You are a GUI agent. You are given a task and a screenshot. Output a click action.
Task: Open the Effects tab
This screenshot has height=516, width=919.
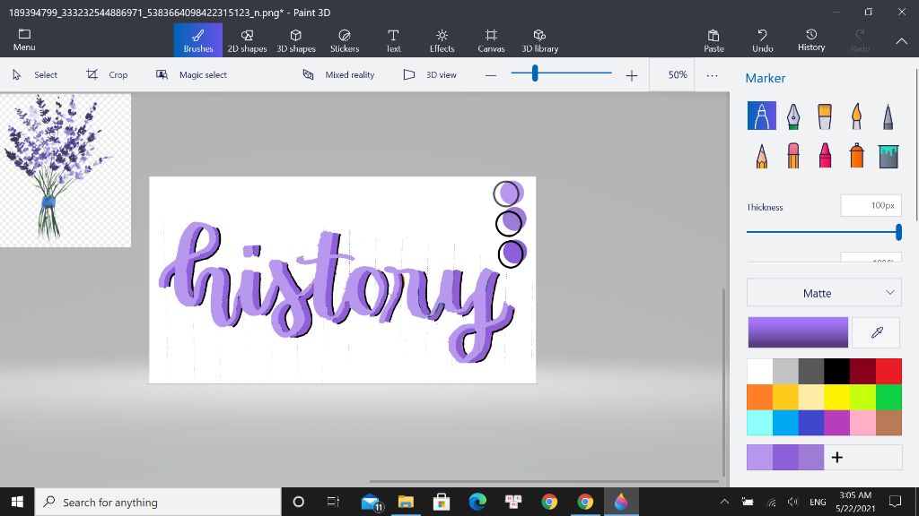[442, 40]
